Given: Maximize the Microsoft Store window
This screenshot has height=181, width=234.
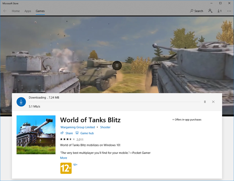Looking at the screenshot, I should [x=220, y=3].
